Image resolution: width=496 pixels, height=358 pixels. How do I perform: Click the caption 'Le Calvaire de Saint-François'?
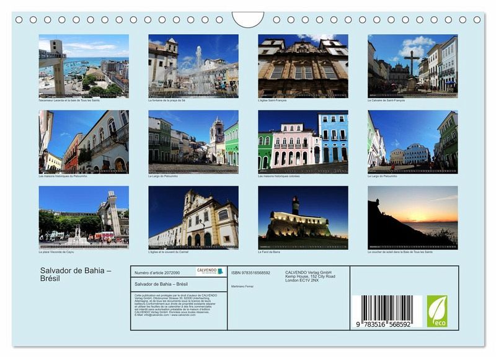[386, 101]
